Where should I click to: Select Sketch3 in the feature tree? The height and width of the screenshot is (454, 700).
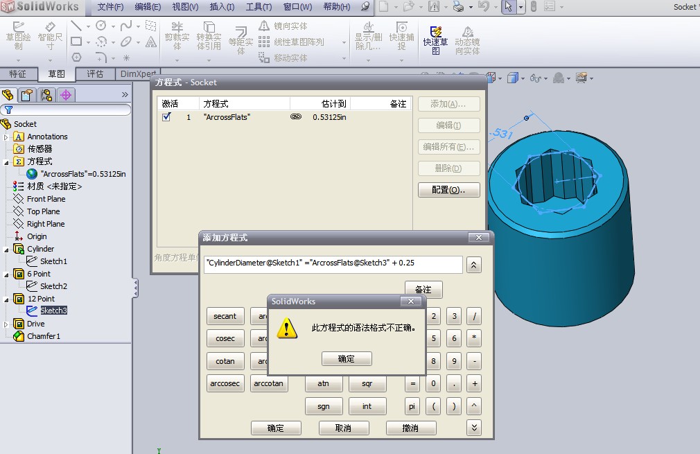(x=53, y=311)
